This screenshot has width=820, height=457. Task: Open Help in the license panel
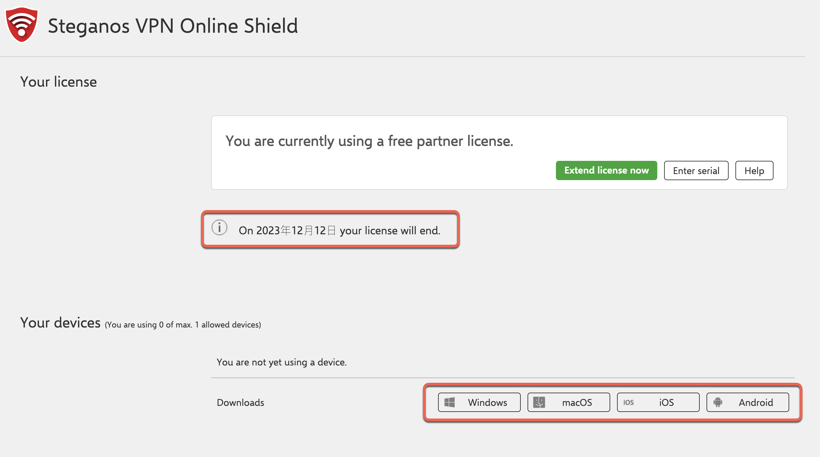coord(754,171)
